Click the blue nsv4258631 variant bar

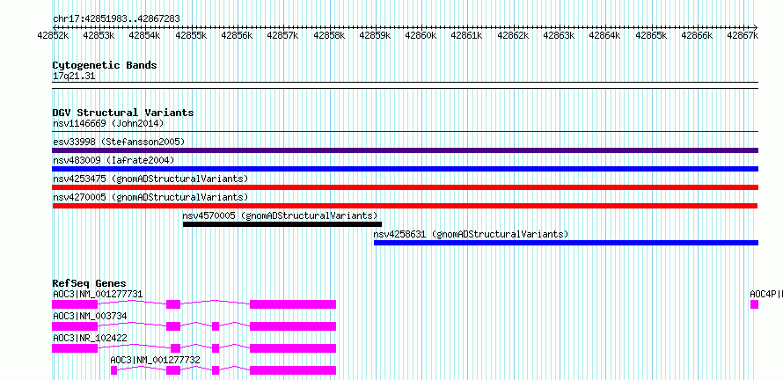click(567, 243)
